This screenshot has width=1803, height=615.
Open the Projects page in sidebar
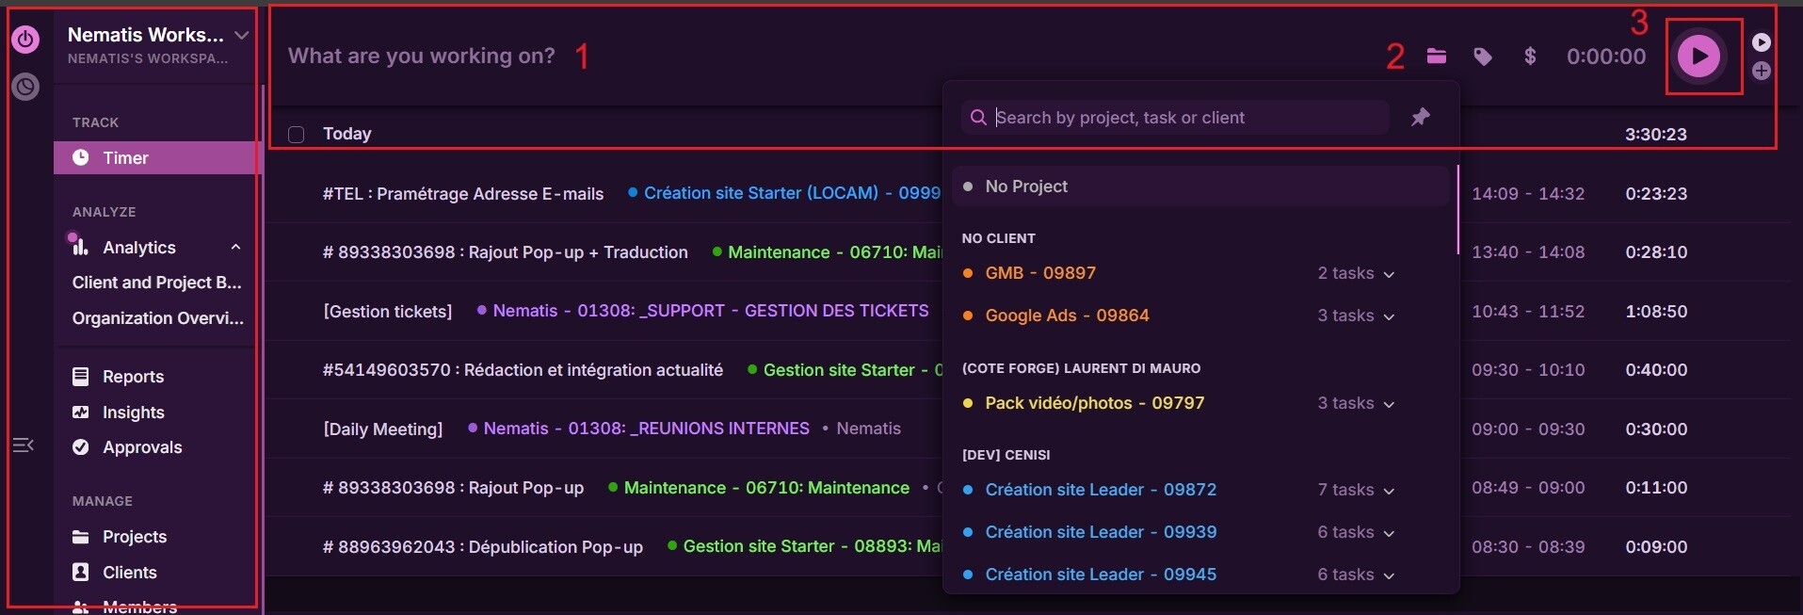click(x=134, y=537)
